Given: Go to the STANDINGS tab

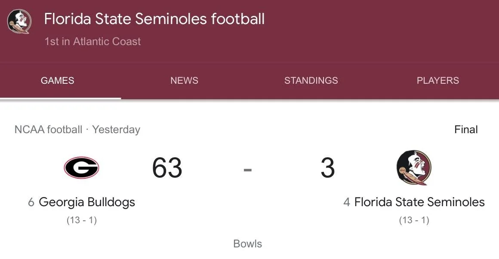Looking at the screenshot, I should [311, 80].
